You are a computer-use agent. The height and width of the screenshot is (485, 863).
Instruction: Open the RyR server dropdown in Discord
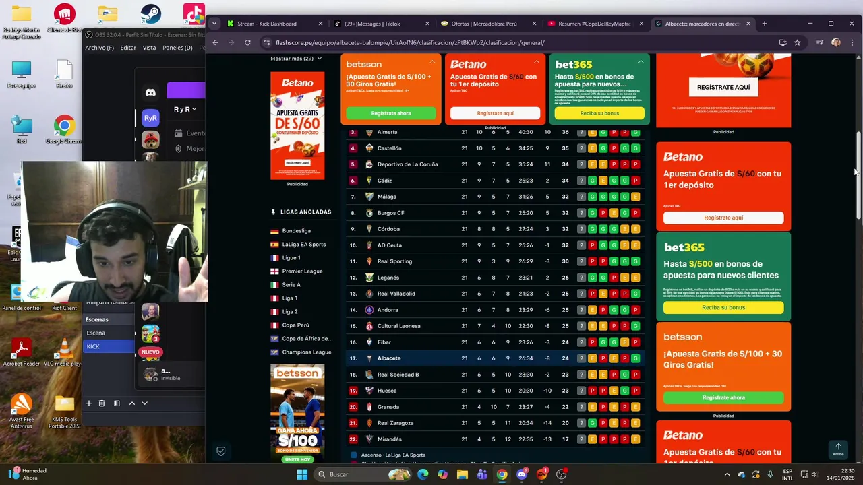tap(185, 109)
